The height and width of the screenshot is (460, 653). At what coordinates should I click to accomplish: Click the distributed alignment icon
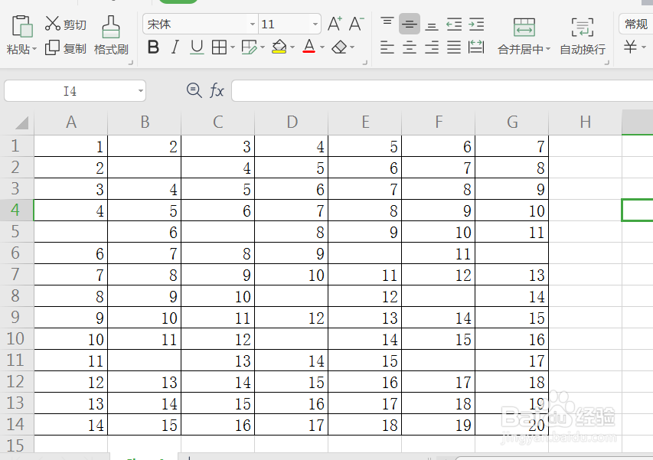coord(476,47)
